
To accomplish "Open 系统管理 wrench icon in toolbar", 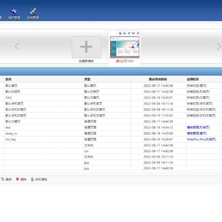I will 33,14.
